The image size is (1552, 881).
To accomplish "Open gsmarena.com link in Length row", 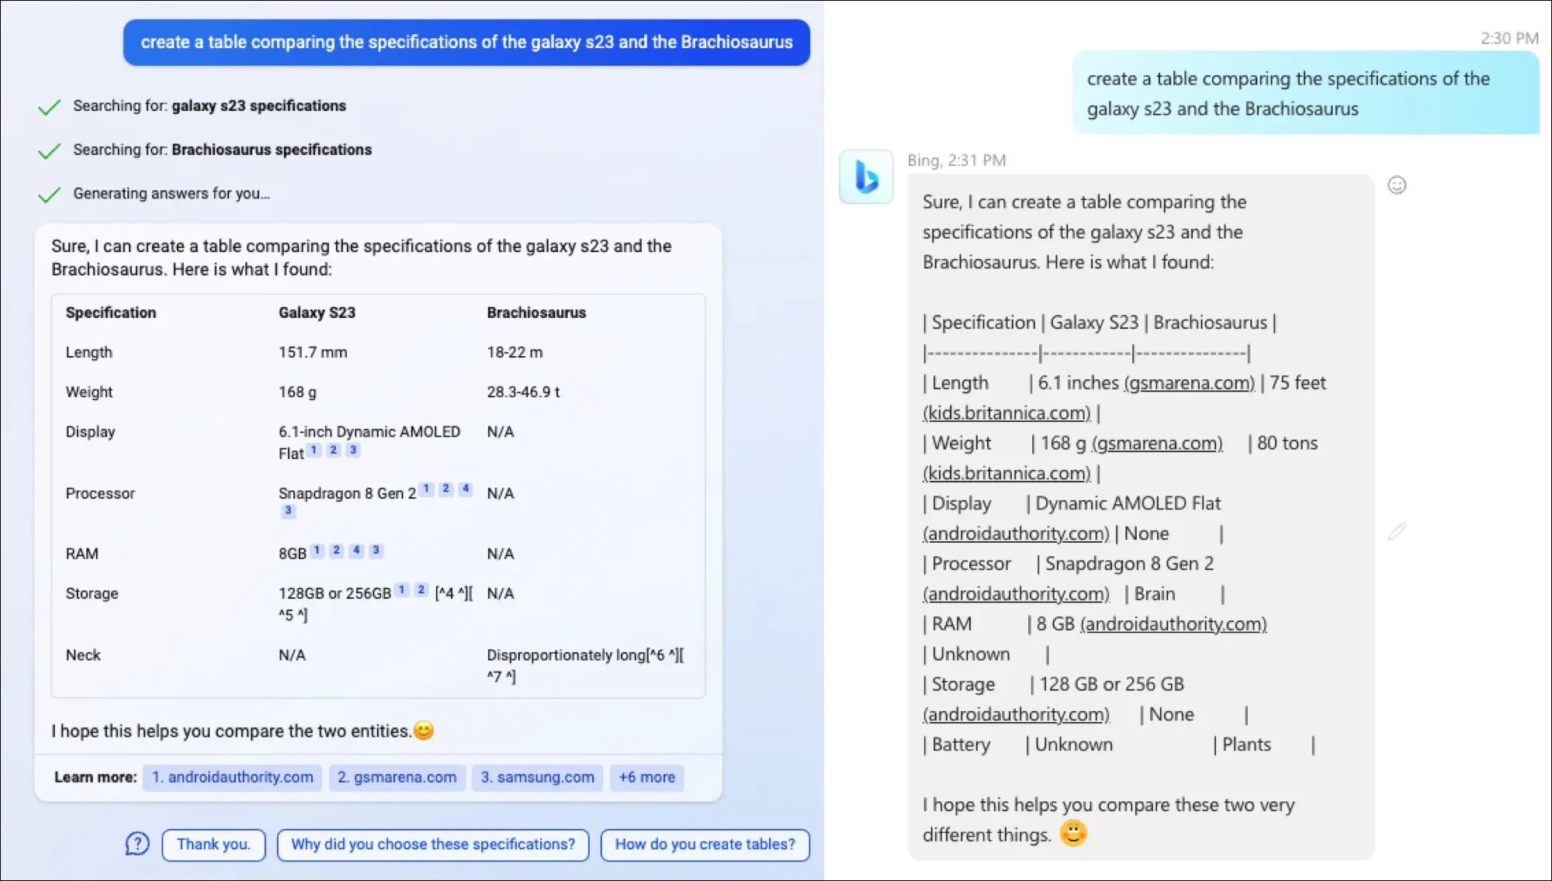I will [1190, 383].
